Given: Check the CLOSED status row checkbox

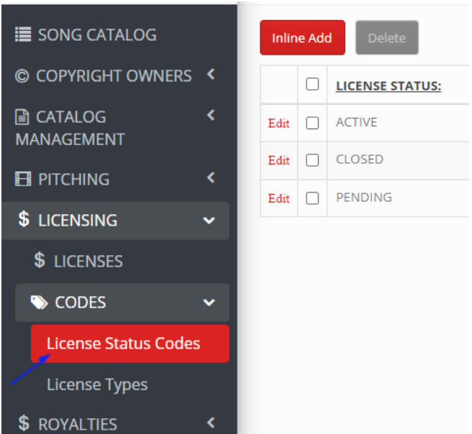Looking at the screenshot, I should (312, 160).
